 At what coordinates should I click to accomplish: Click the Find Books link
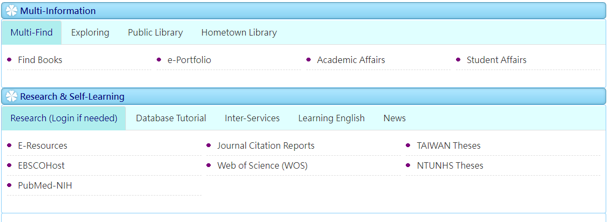pyautogui.click(x=40, y=60)
